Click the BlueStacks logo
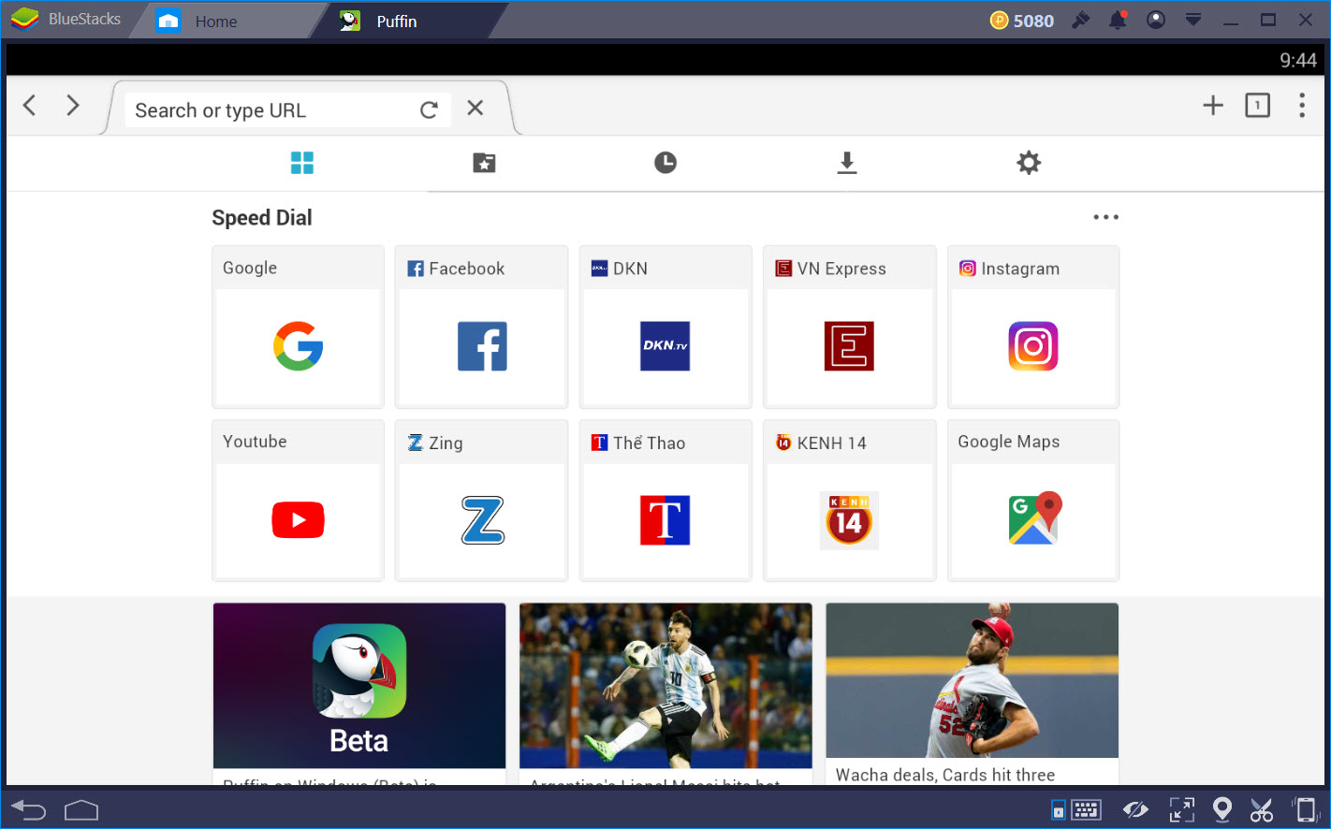The image size is (1331, 829). pyautogui.click(x=24, y=19)
